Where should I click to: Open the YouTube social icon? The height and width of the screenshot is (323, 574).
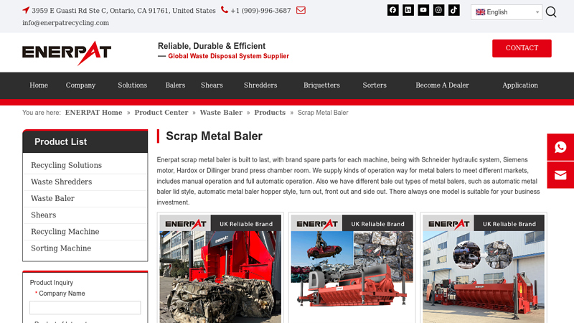[x=423, y=10]
